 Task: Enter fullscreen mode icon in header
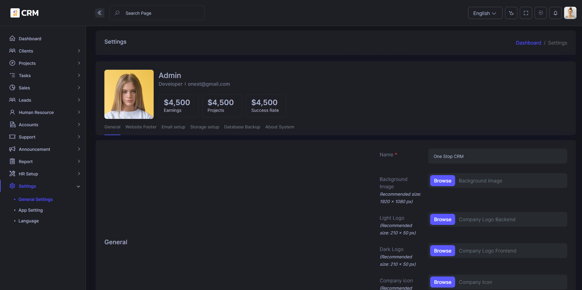tap(526, 13)
